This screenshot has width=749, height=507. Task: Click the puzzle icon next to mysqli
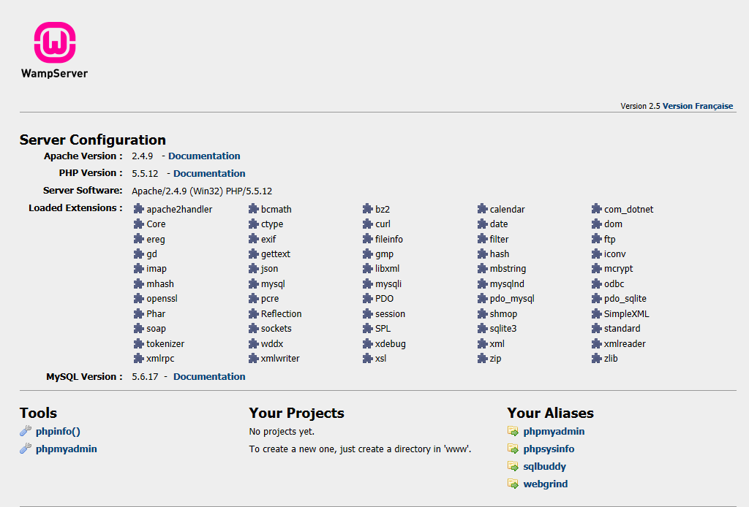[x=367, y=283]
